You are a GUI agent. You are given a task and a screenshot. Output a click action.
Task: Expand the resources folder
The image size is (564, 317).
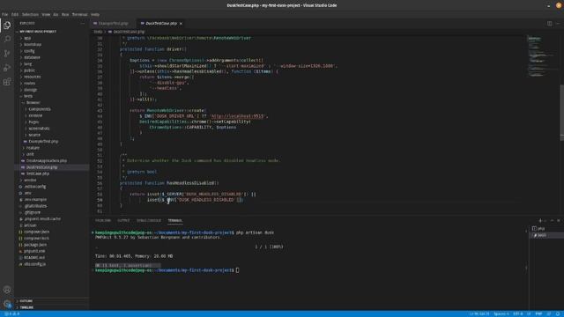click(x=32, y=77)
